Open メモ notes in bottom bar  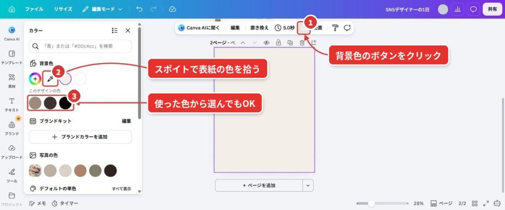(x=37, y=204)
